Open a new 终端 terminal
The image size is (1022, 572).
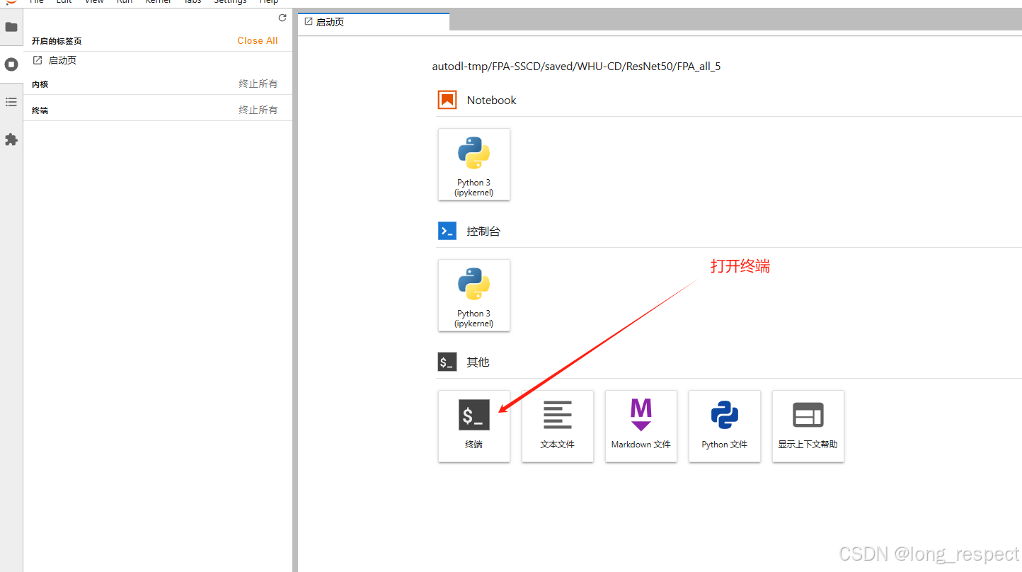pos(474,426)
